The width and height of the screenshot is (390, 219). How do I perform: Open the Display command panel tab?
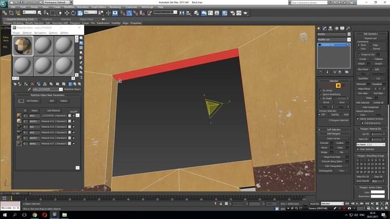[x=342, y=29]
